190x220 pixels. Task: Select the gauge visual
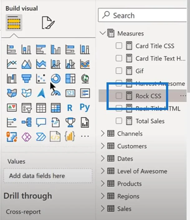pos(56,93)
